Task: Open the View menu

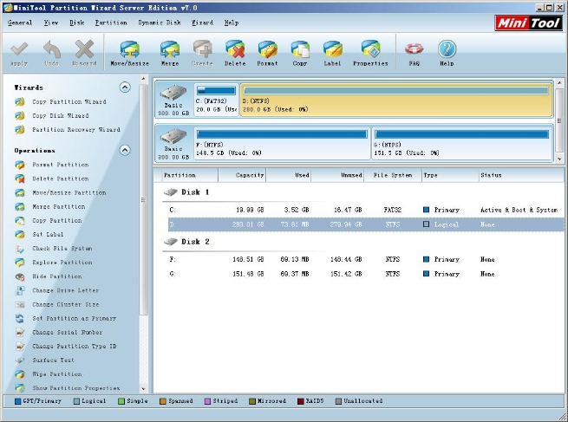Action: pyautogui.click(x=51, y=23)
